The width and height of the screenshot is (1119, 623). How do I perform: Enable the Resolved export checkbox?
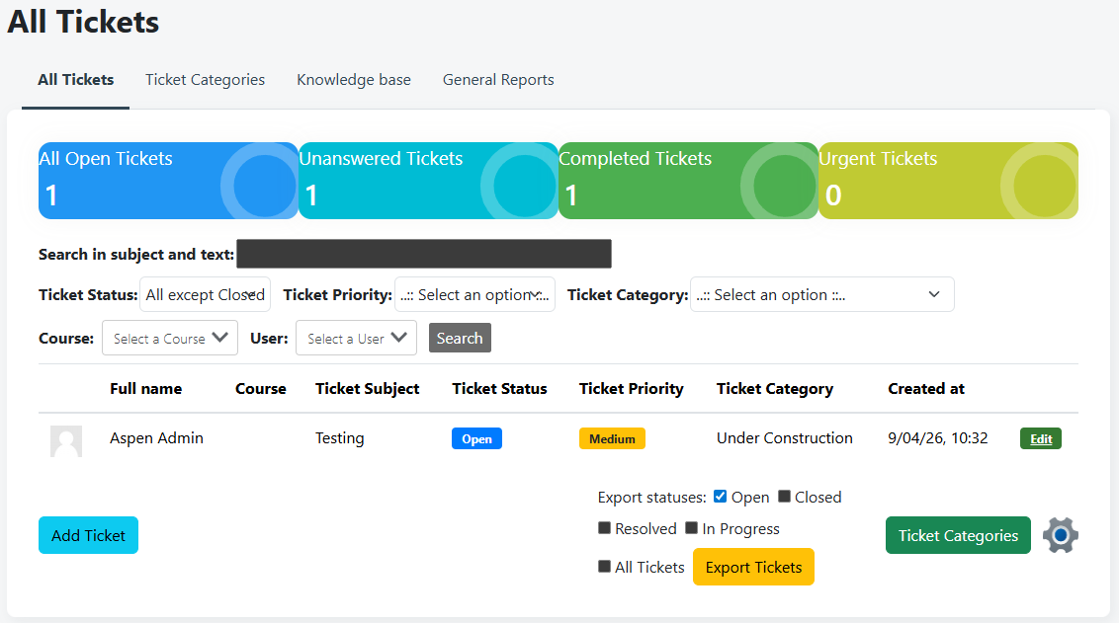(x=605, y=528)
